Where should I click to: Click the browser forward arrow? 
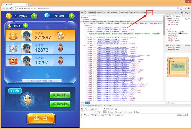(7, 8)
